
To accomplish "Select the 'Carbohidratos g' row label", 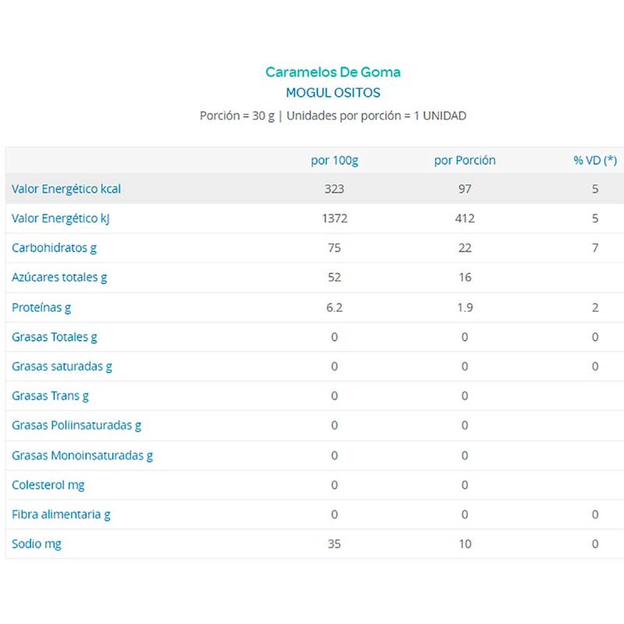I will click(54, 248).
